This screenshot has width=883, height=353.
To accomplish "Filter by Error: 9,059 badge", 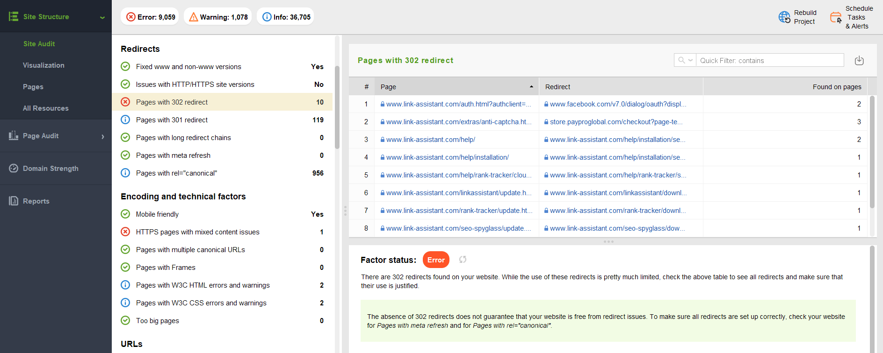I will (x=150, y=17).
